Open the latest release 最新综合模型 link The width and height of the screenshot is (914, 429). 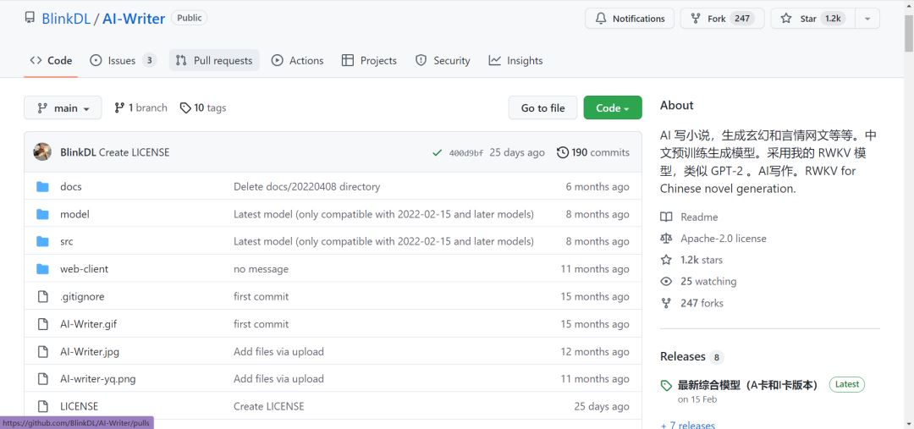coord(748,385)
